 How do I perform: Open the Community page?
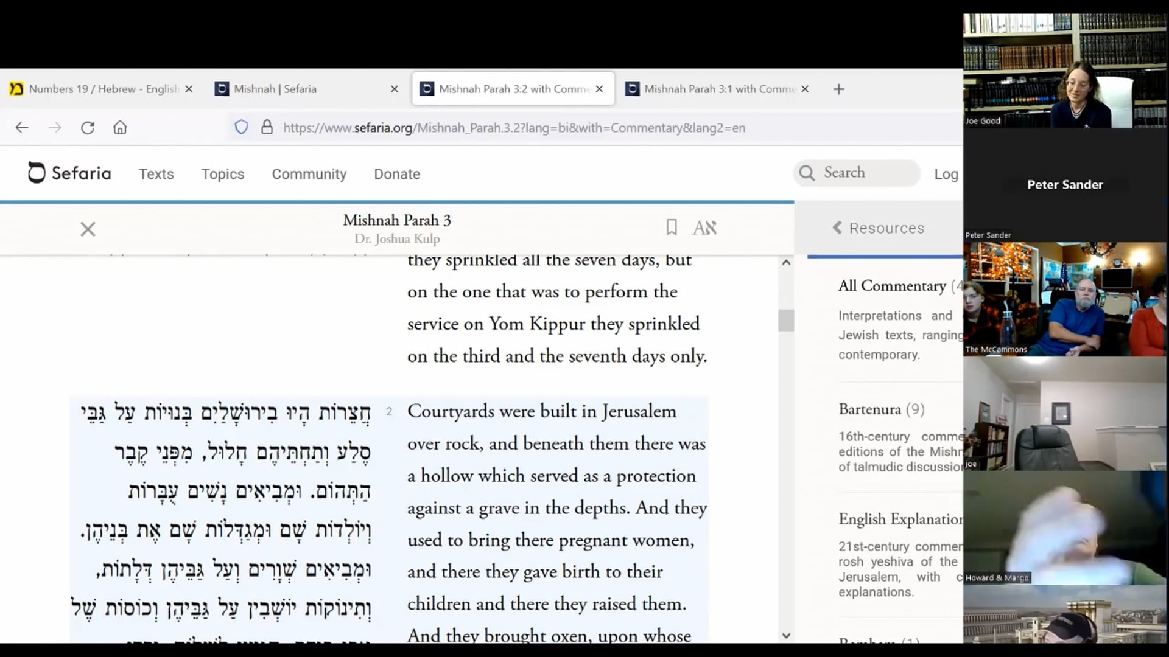point(309,174)
